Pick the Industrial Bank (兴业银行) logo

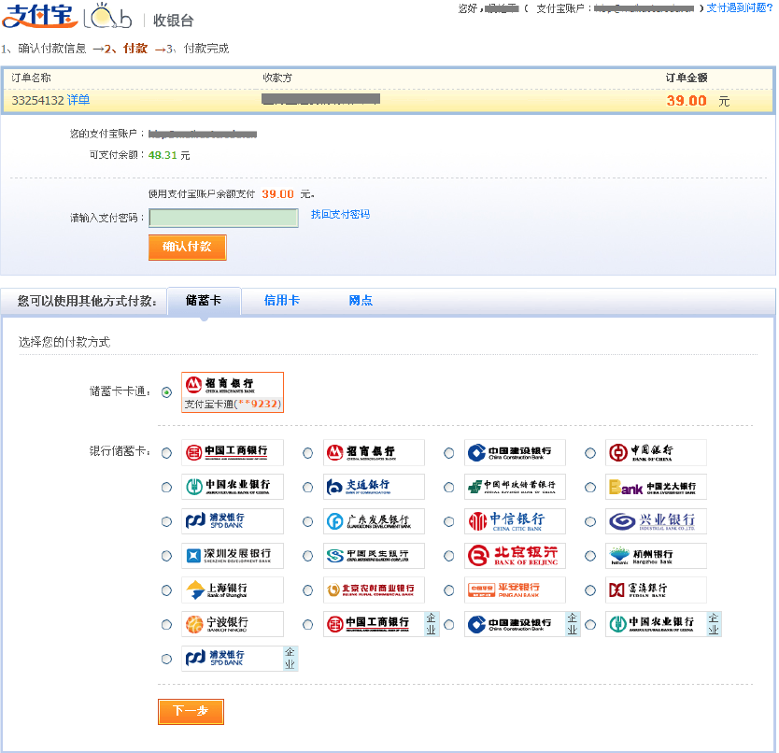pos(655,521)
